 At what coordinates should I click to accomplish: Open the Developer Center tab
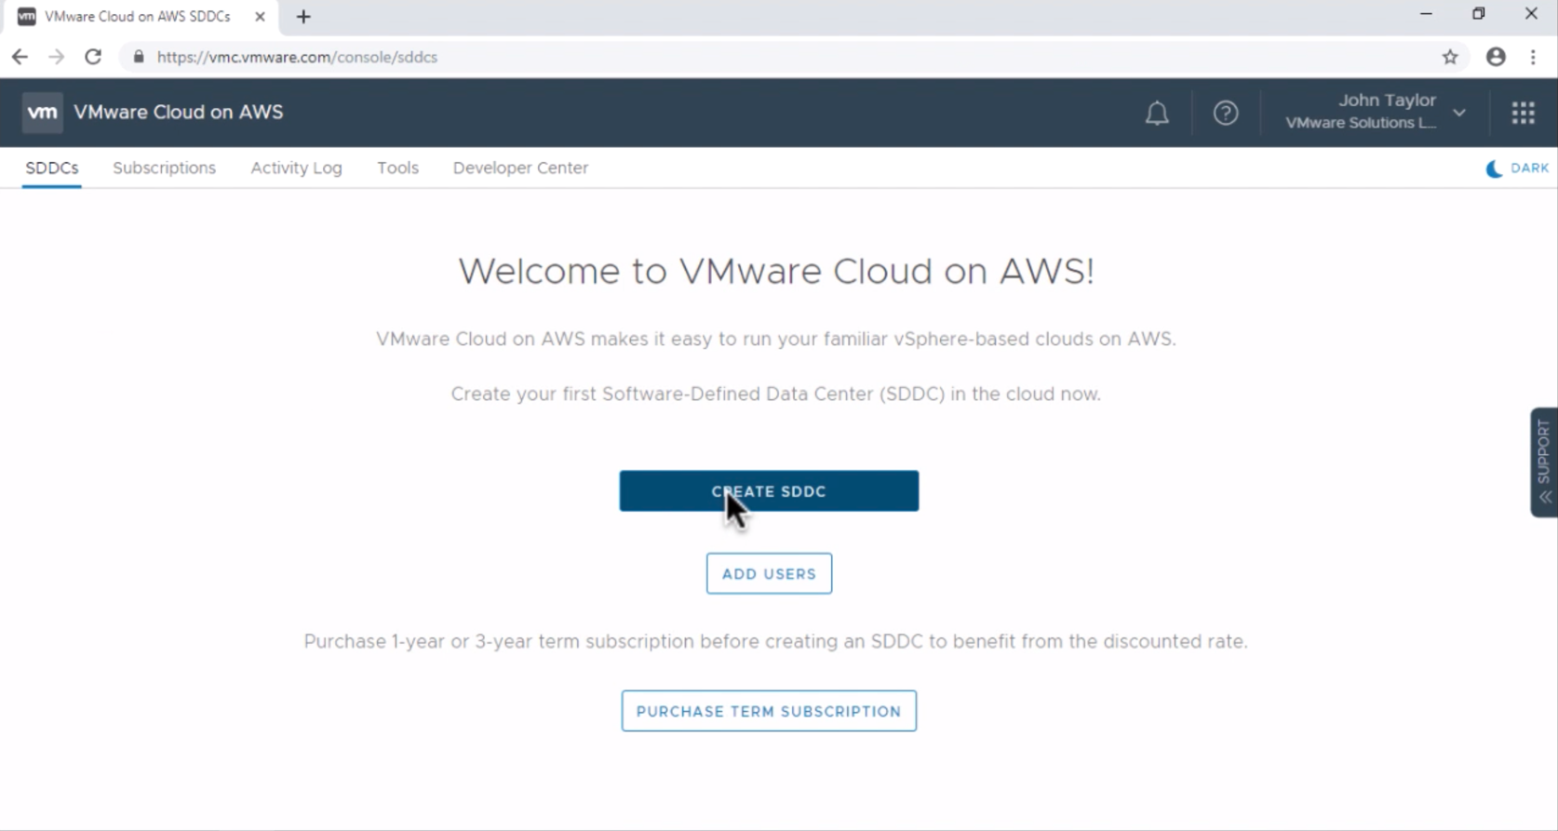coord(520,168)
